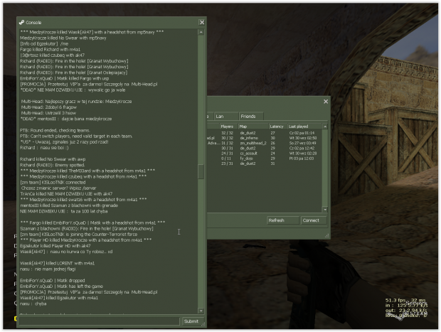Sort servers by the Map column
This screenshot has height=332, width=441.
click(x=253, y=127)
